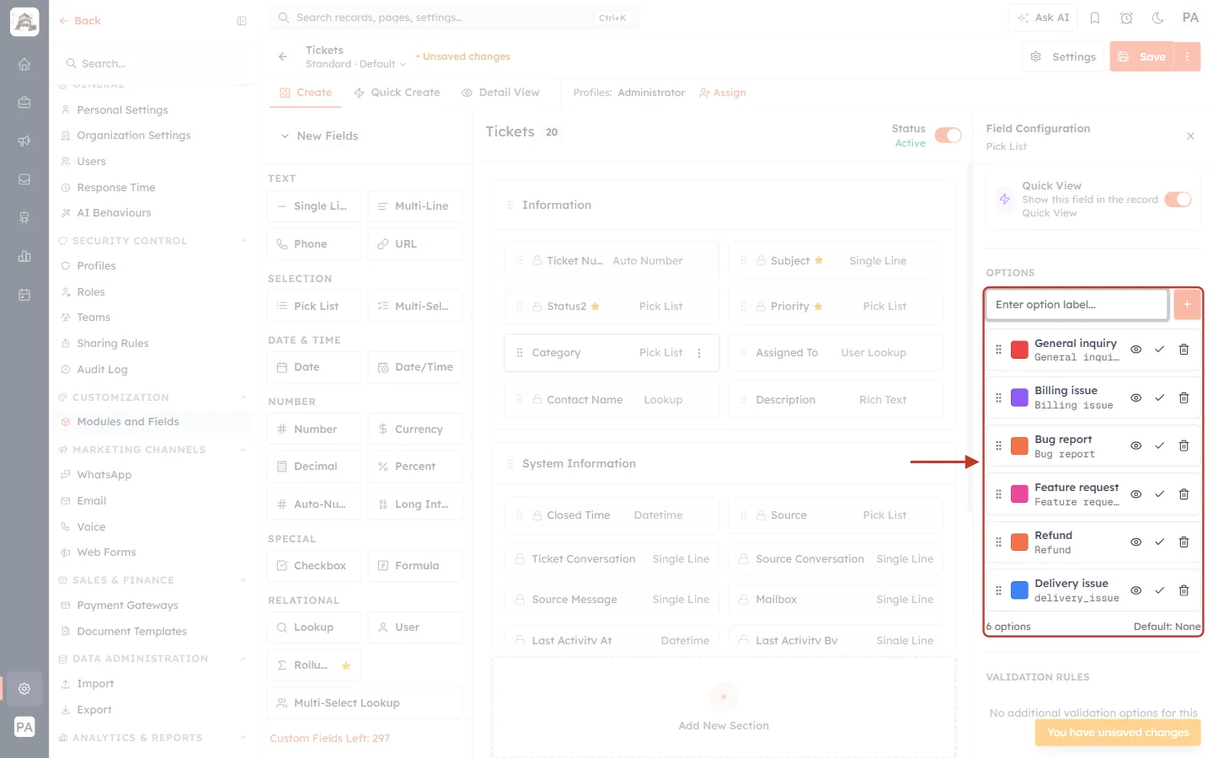Set Billing issue as default with checkmark
1213x758 pixels.
click(1159, 398)
